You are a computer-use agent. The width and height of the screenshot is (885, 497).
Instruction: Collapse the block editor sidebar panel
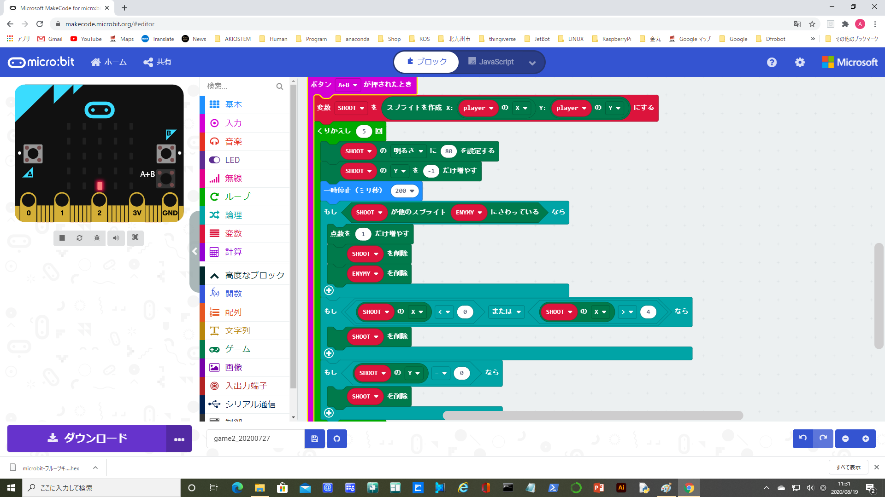[x=195, y=251]
